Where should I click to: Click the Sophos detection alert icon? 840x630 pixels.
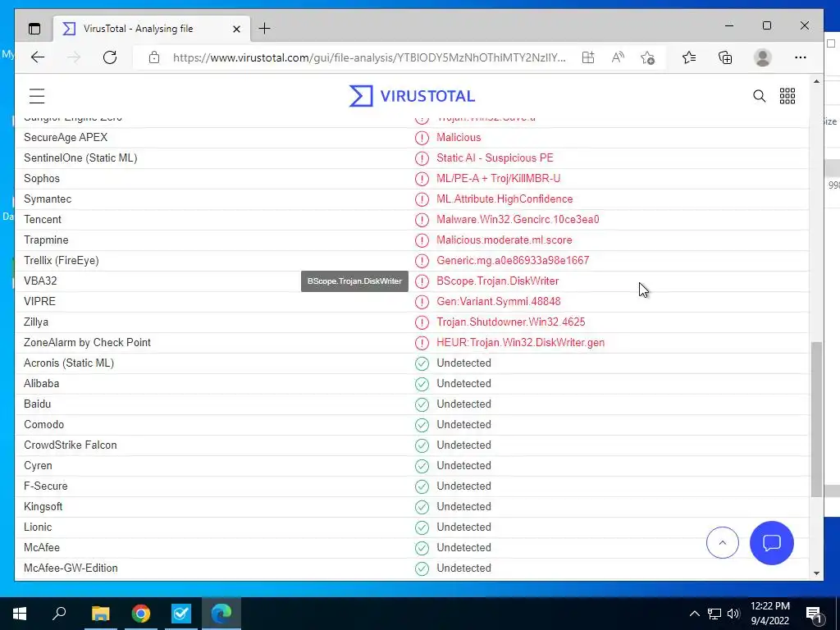(422, 178)
